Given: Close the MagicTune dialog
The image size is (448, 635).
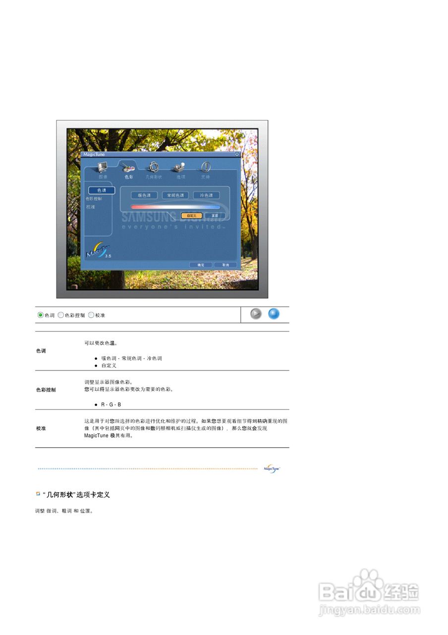Looking at the screenshot, I should tap(236, 154).
